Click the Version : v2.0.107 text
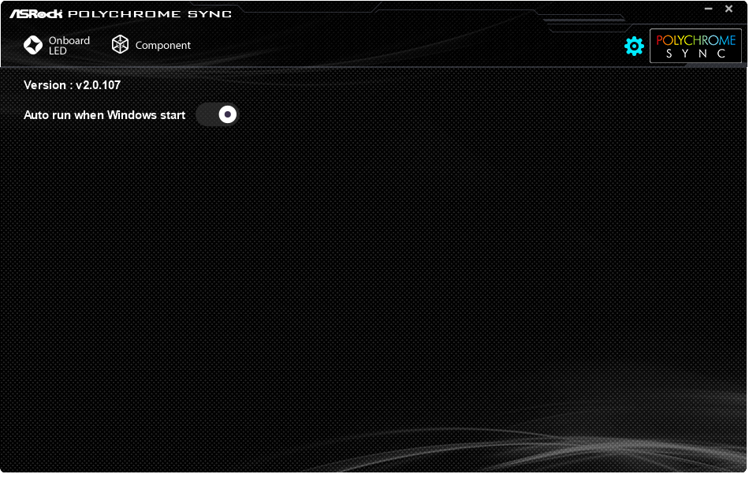Viewport: 749px width, 489px height. coord(72,85)
